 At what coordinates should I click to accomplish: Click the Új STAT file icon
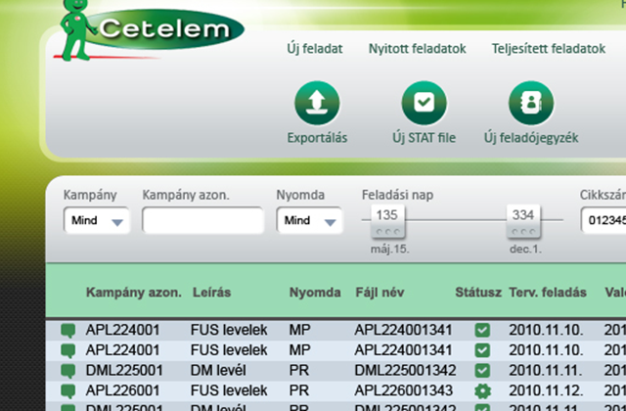[424, 103]
